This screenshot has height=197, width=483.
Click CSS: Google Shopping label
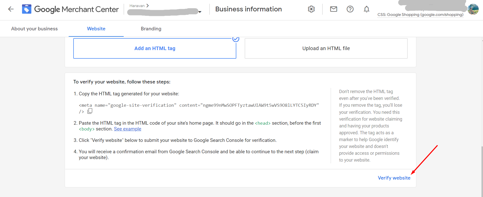420,15
